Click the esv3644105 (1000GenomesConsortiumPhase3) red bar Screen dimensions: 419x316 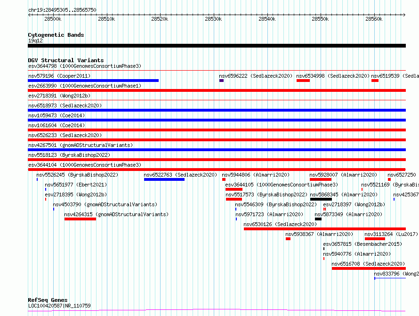[x=234, y=189]
